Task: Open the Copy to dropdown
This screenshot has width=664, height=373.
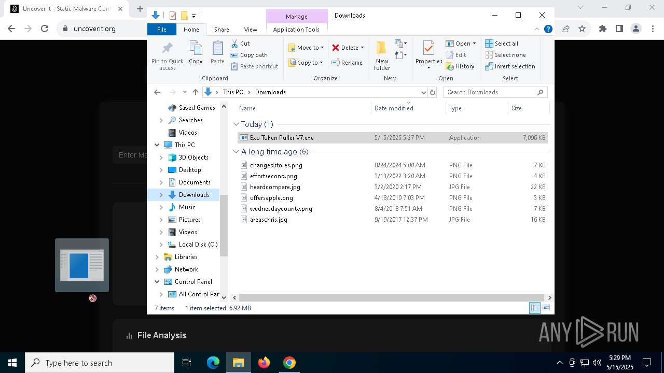Action: [306, 63]
